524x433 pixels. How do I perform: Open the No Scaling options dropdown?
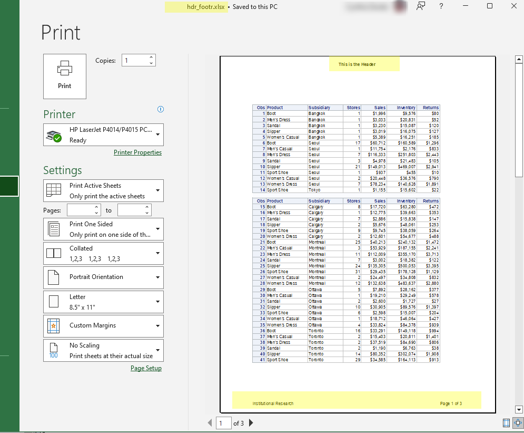tap(103, 350)
